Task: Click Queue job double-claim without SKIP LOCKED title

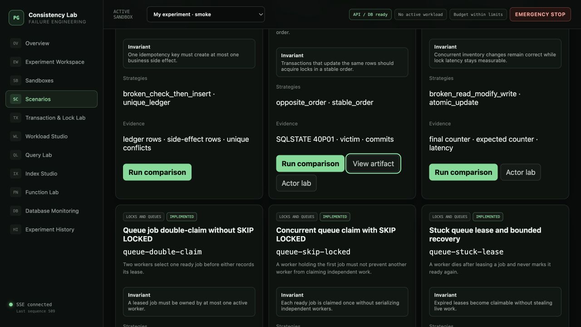Action: (x=188, y=234)
